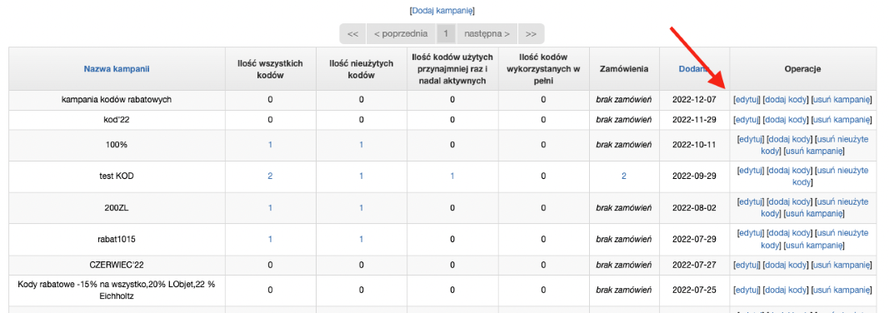Image resolution: width=889 pixels, height=313 pixels.
Task: Delete the rabat1015 campaign
Action: tap(814, 246)
